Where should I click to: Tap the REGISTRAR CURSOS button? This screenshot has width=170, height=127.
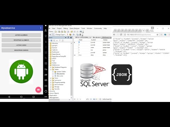click(21, 50)
